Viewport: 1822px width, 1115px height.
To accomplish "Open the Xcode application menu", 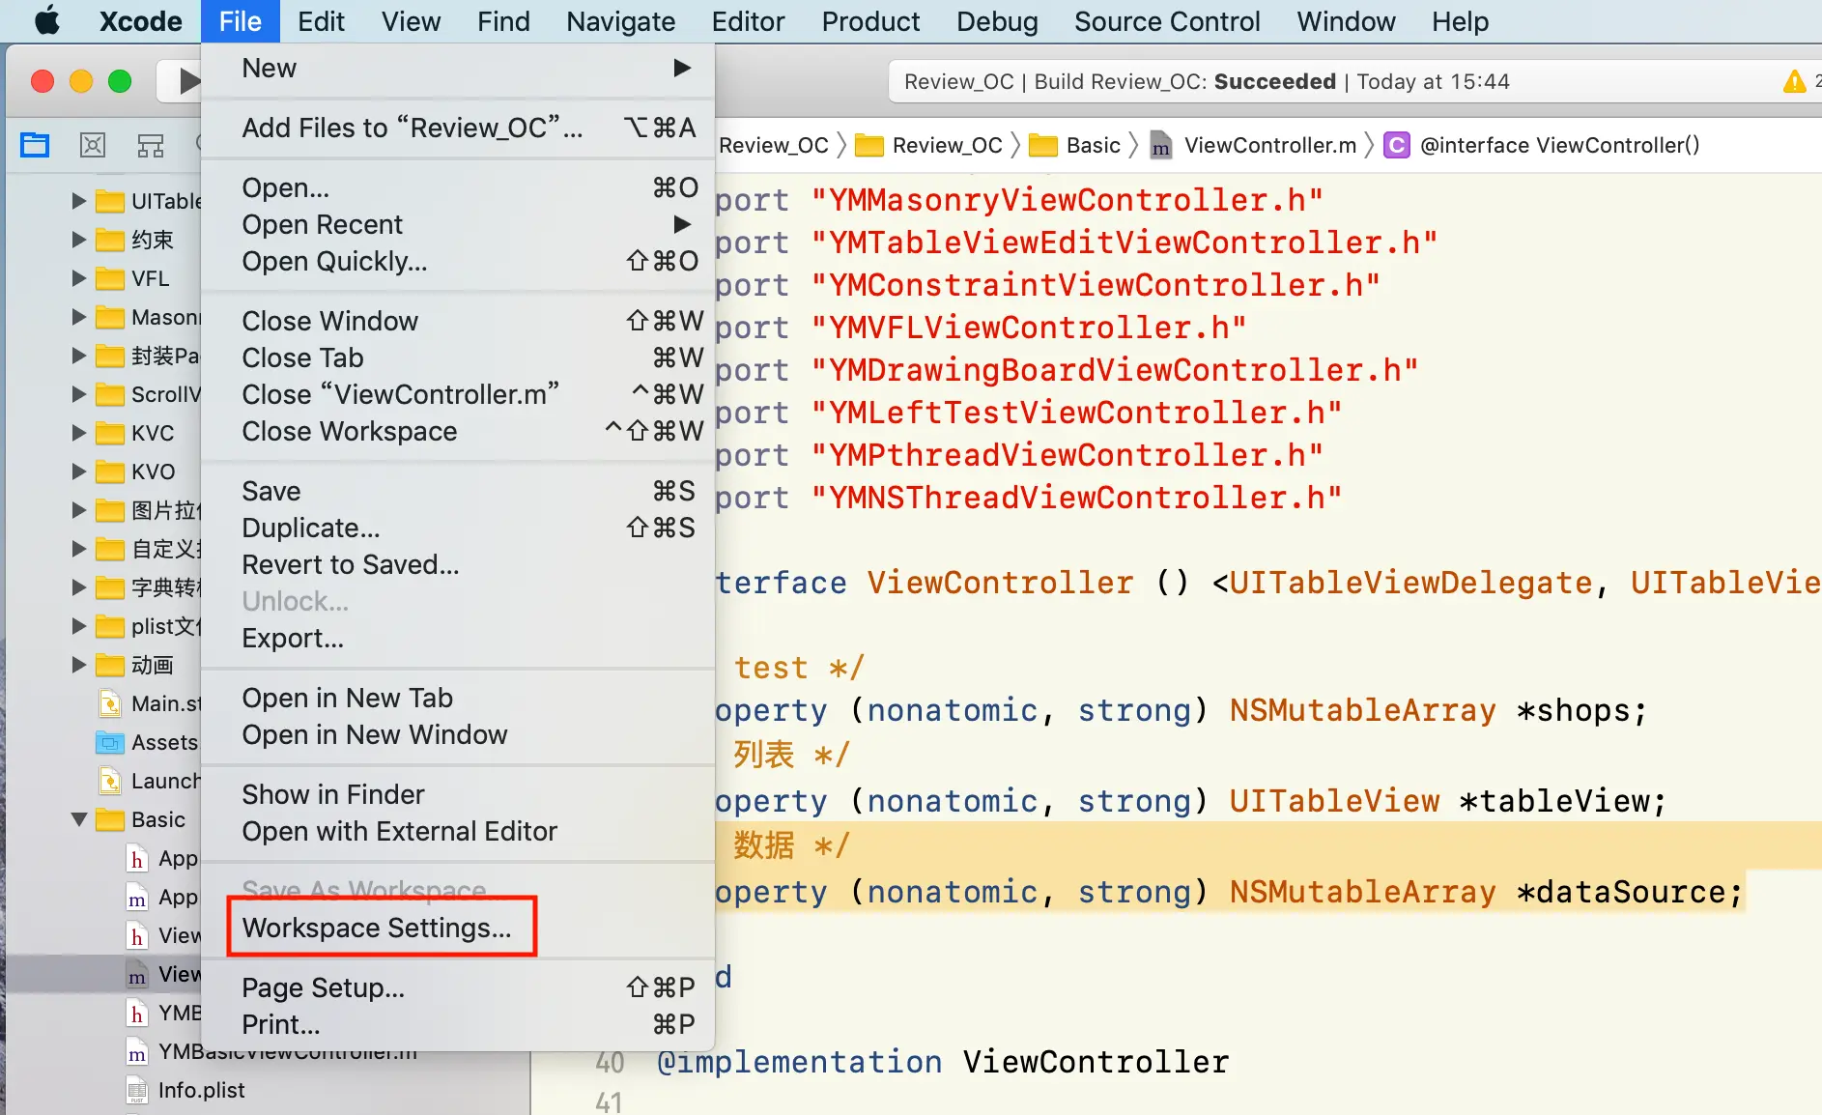I will tap(141, 21).
